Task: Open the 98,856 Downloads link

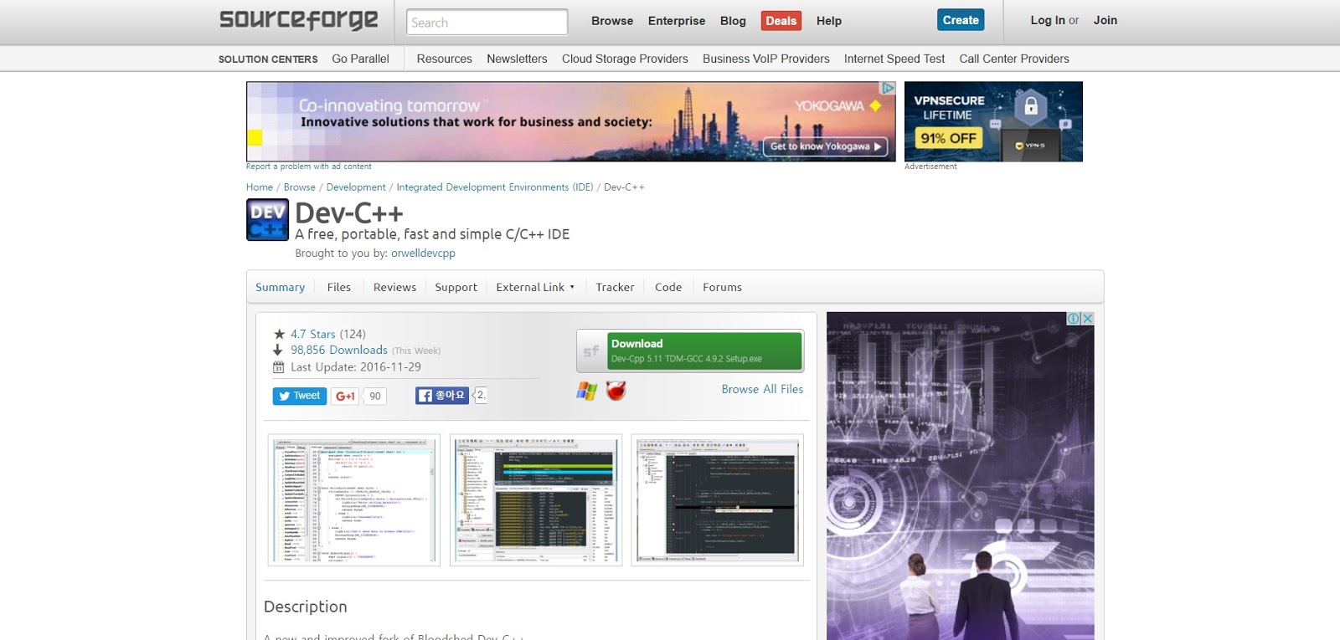Action: (x=339, y=350)
